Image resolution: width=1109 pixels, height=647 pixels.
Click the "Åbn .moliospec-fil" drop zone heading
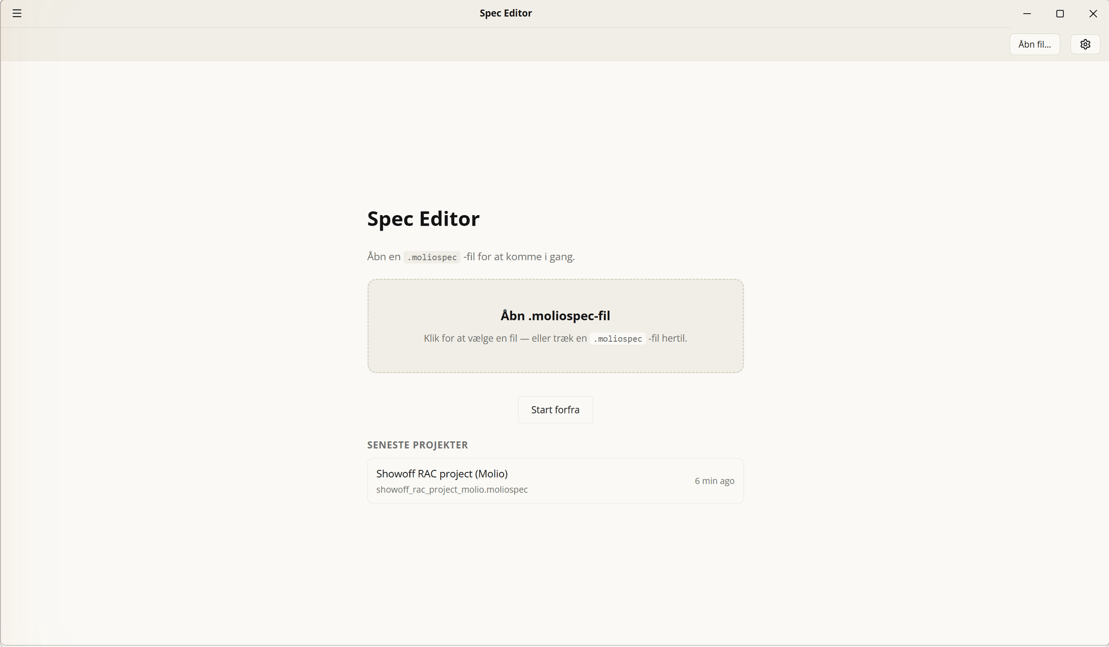pos(555,315)
